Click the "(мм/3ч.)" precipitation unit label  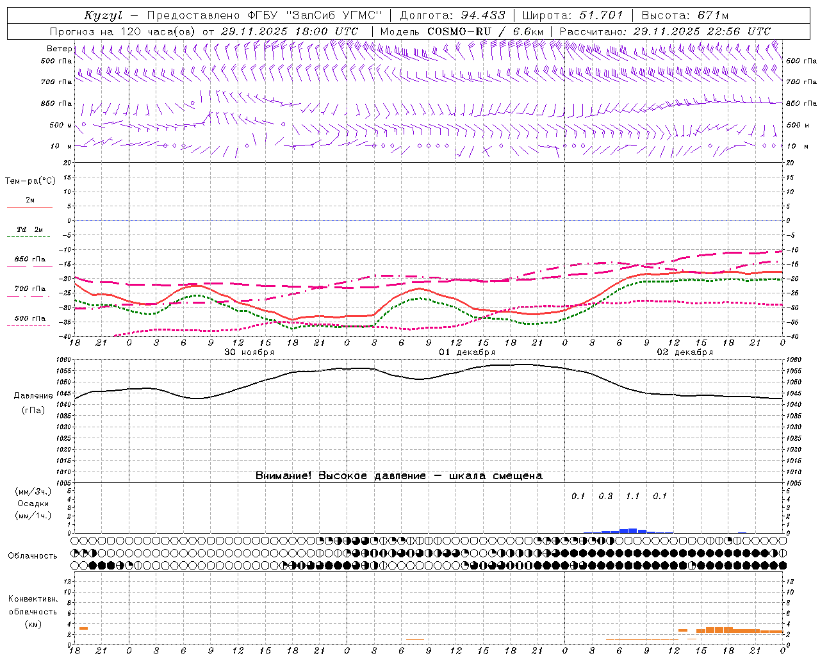coord(33,491)
